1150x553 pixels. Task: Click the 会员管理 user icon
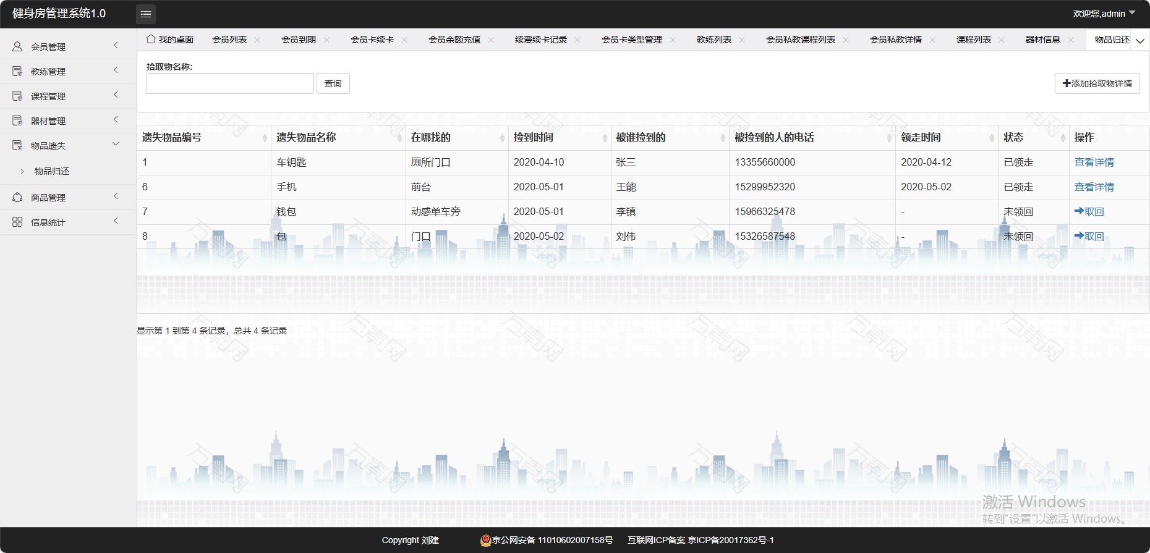pos(17,46)
